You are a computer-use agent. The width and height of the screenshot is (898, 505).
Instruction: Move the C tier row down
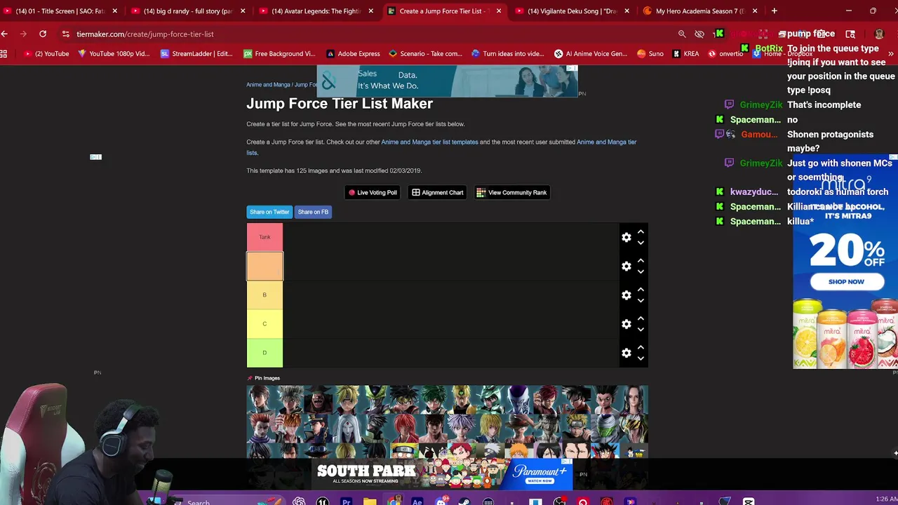point(641,329)
